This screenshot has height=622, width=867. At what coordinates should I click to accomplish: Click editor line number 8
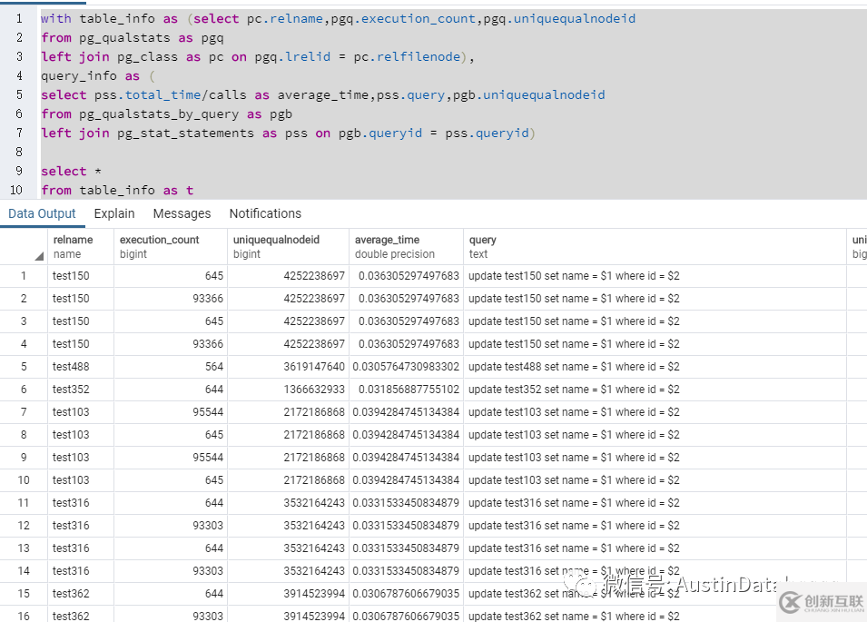(x=19, y=152)
